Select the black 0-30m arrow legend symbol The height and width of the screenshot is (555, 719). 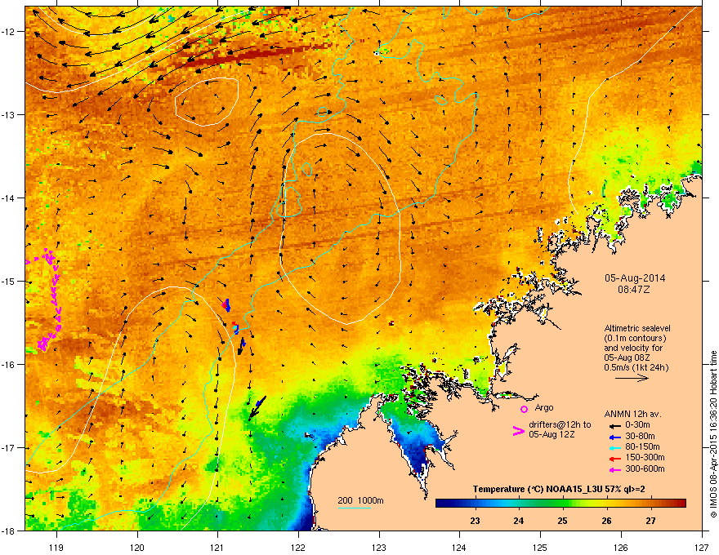pyautogui.click(x=615, y=425)
